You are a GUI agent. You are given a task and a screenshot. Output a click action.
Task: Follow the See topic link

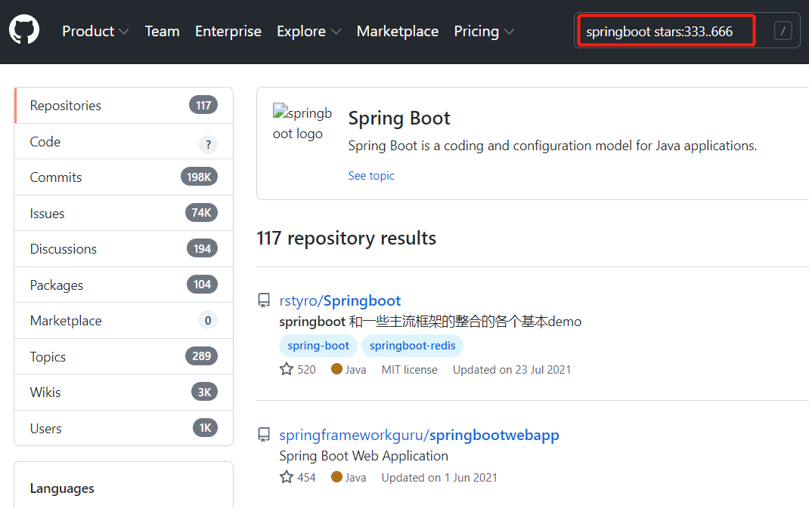370,176
